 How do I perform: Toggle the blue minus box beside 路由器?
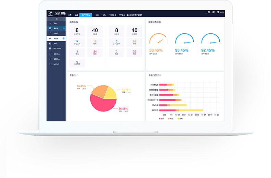tap(64, 39)
